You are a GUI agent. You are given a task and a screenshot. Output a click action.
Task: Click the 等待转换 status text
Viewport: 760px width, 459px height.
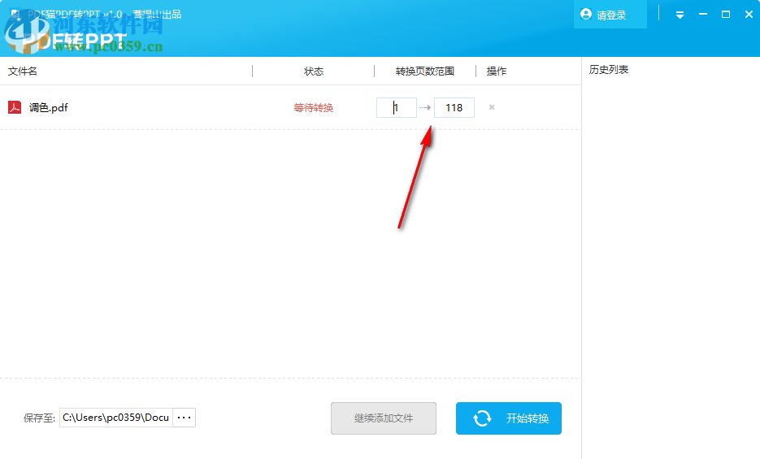click(314, 107)
